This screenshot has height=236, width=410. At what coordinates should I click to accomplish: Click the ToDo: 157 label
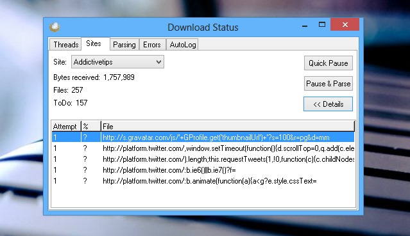coord(71,103)
